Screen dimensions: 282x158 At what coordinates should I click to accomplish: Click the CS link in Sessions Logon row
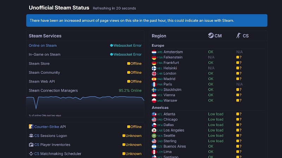coord(37,136)
